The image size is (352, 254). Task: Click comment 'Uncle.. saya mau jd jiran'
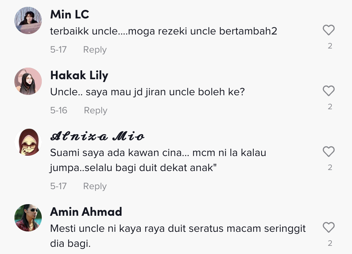click(147, 92)
